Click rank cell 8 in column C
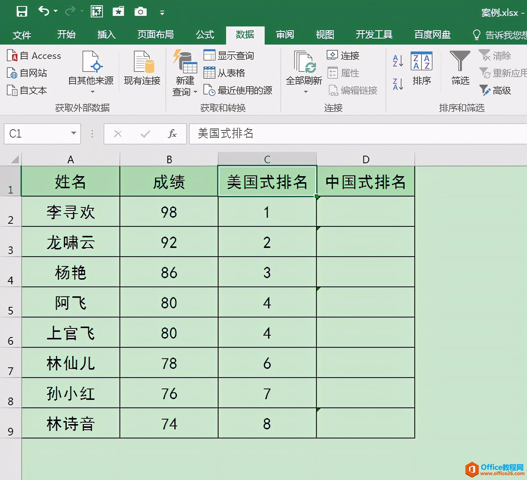The width and height of the screenshot is (527, 480). pyautogui.click(x=267, y=423)
